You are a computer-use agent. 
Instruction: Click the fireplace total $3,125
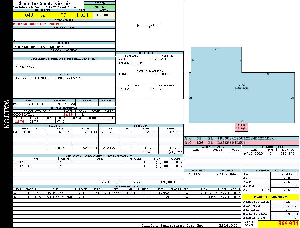click(175, 152)
